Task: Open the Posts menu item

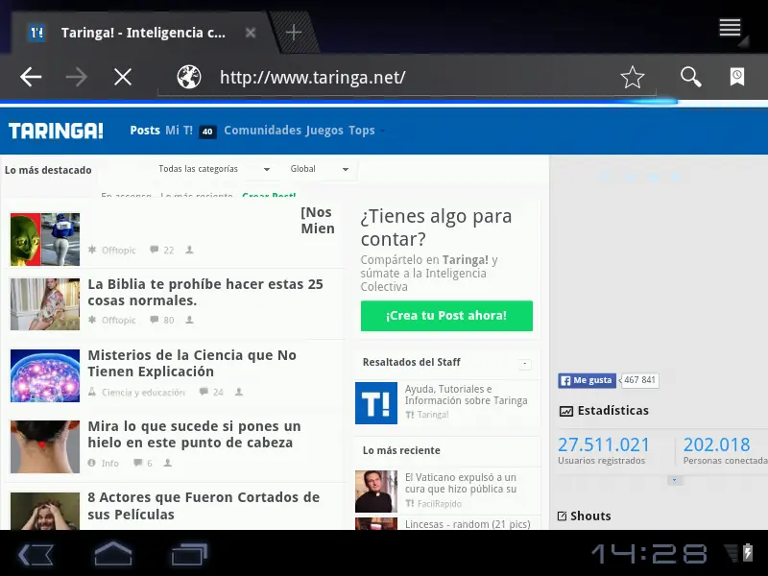Action: pyautogui.click(x=145, y=131)
